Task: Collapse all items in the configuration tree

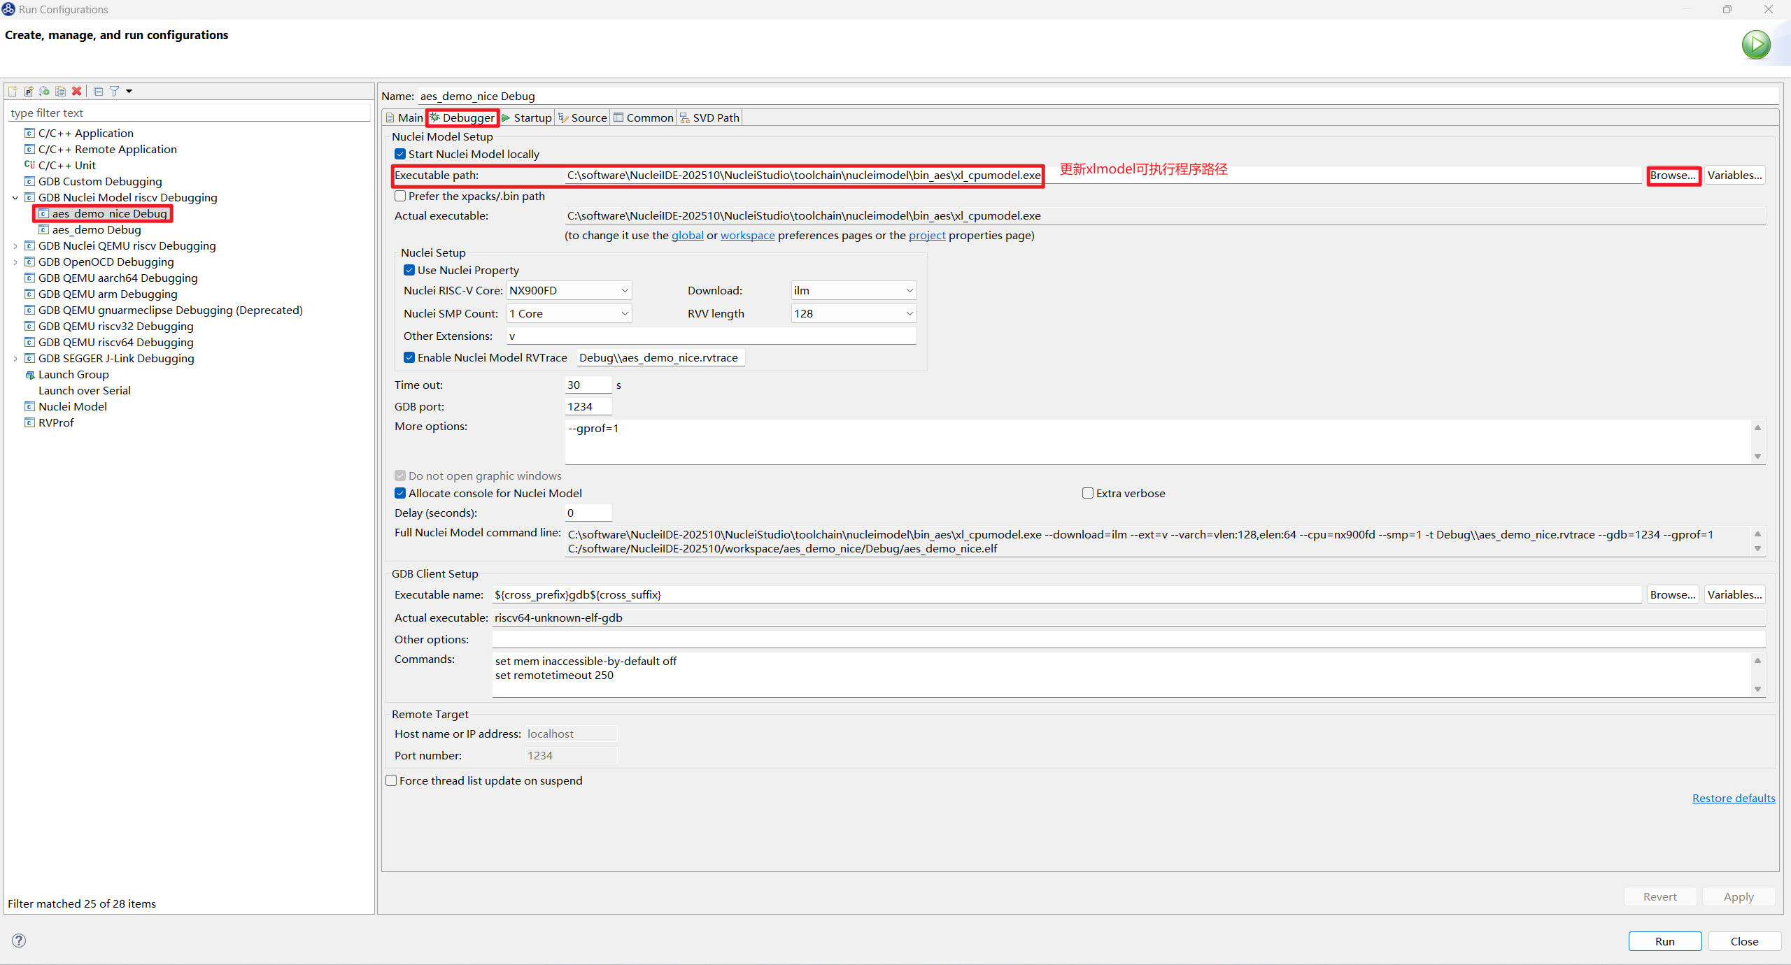Action: pyautogui.click(x=99, y=92)
